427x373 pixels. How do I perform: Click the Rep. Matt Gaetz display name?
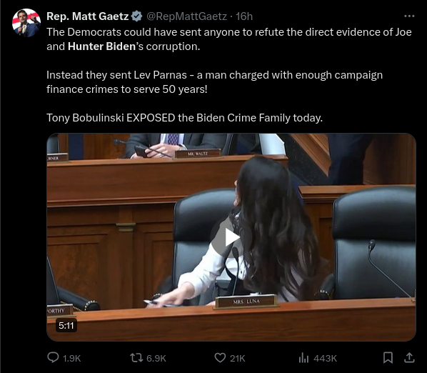coord(87,16)
